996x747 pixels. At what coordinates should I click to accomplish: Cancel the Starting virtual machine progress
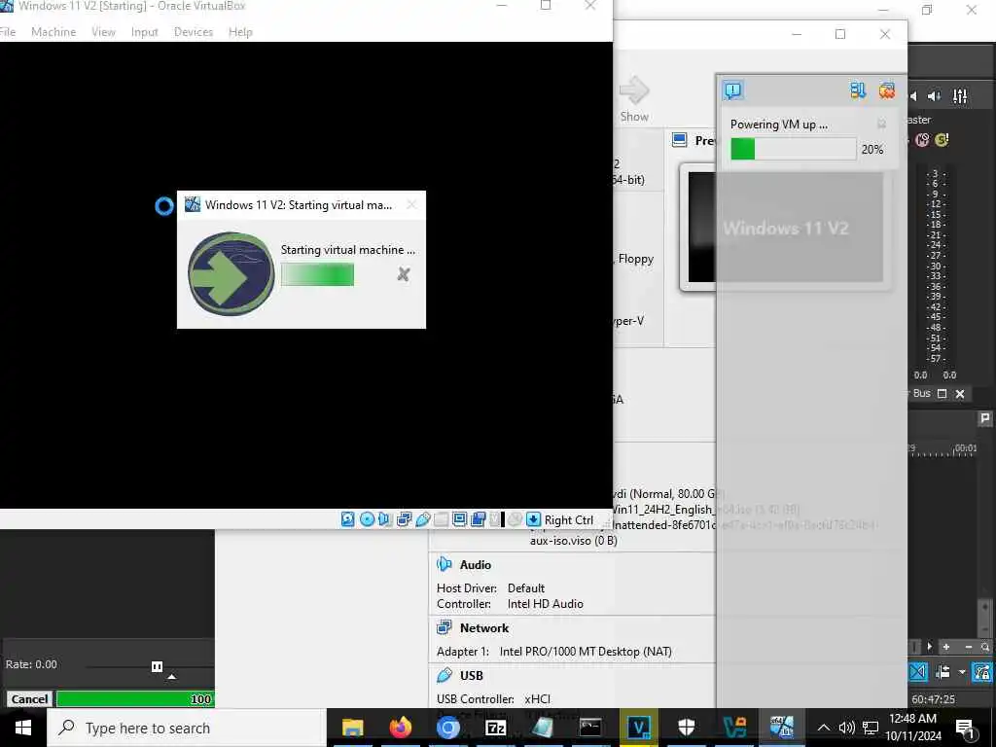(404, 274)
